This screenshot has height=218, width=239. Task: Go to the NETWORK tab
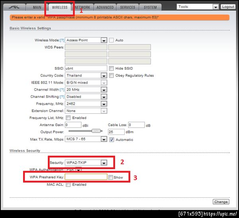[x=82, y=7]
